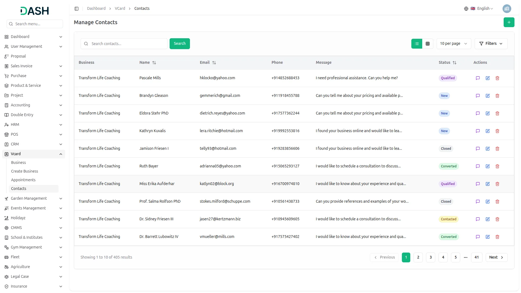Go to Next page of results
Screen dimensions: 521x293
496,257
